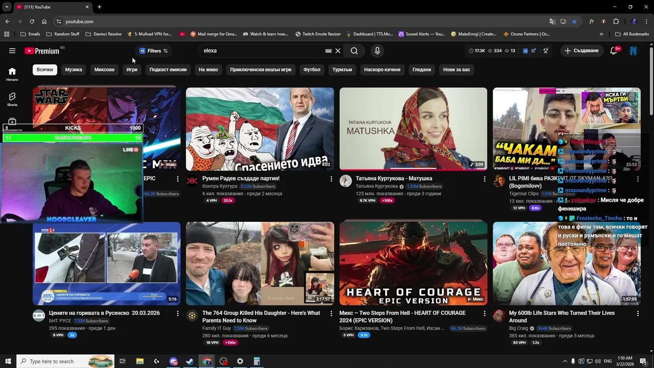Image resolution: width=654 pixels, height=368 pixels.
Task: Show hidden system tray icons
Action: [565, 361]
